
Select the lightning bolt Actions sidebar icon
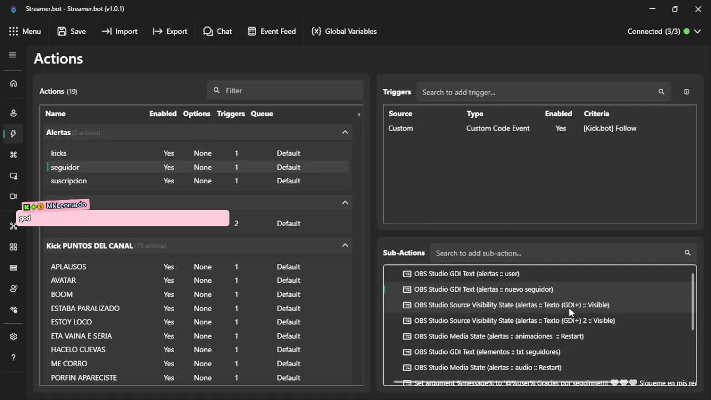coord(13,134)
